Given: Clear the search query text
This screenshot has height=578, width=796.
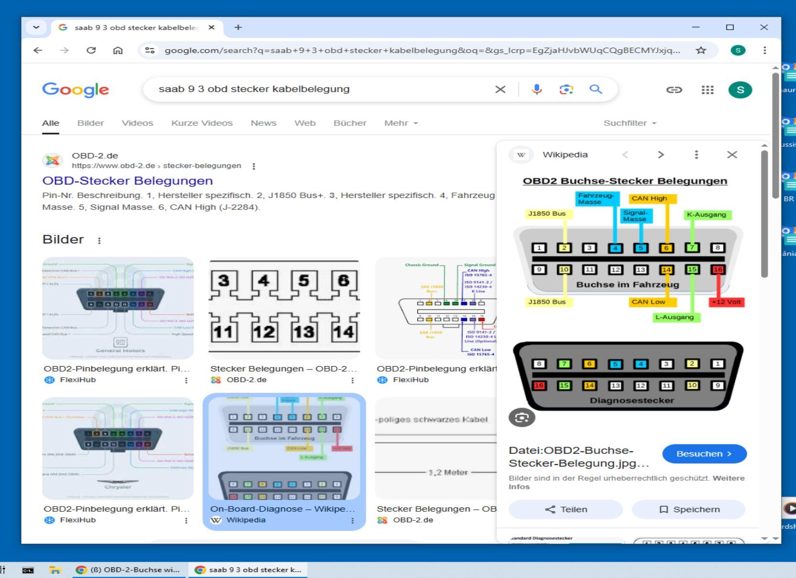Looking at the screenshot, I should coord(500,89).
